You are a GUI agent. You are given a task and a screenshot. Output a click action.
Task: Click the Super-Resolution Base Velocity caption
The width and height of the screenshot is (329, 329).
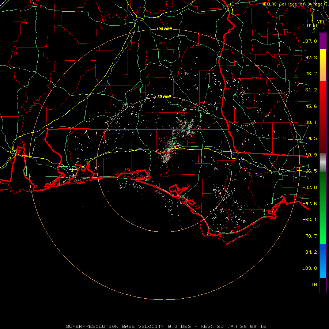(x=166, y=326)
